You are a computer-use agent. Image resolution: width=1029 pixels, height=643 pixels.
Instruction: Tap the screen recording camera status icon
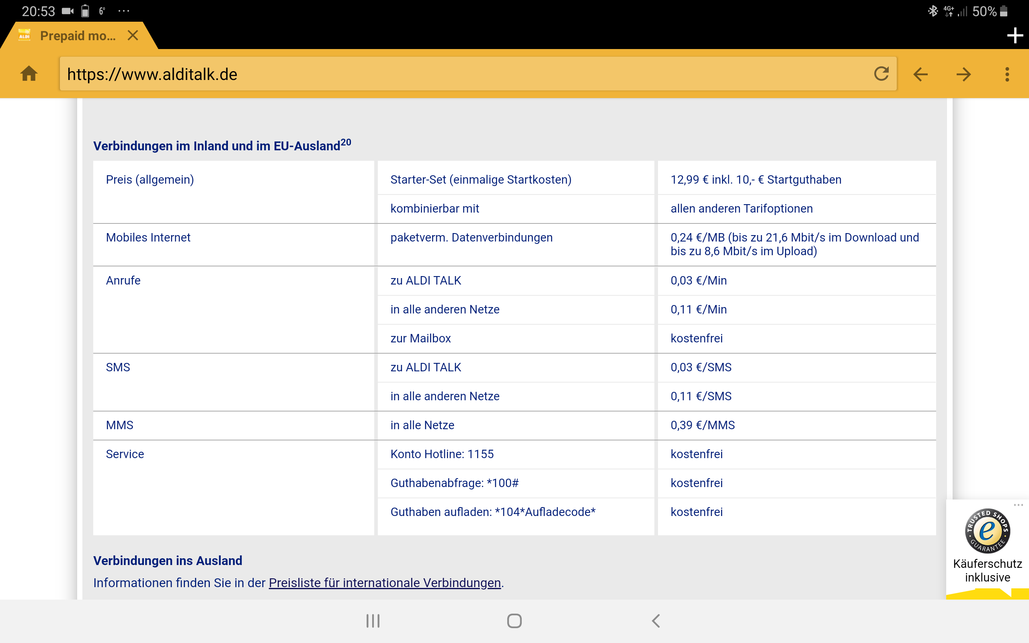click(68, 11)
